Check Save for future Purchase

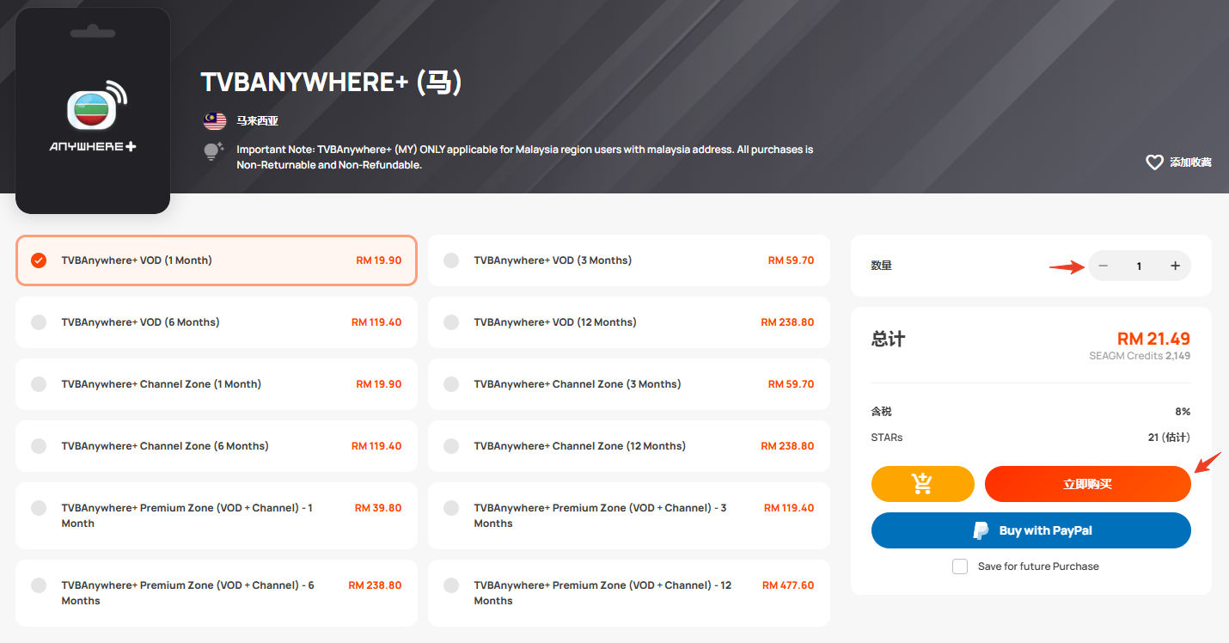960,566
